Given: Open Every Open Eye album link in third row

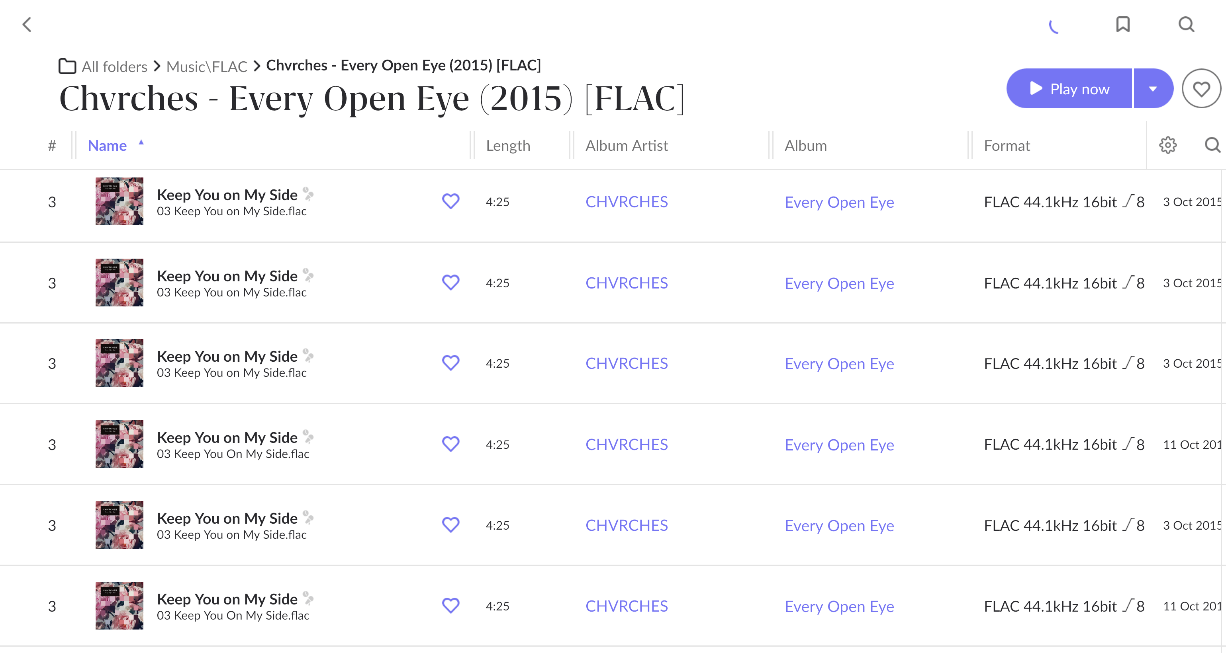Looking at the screenshot, I should click(x=839, y=364).
